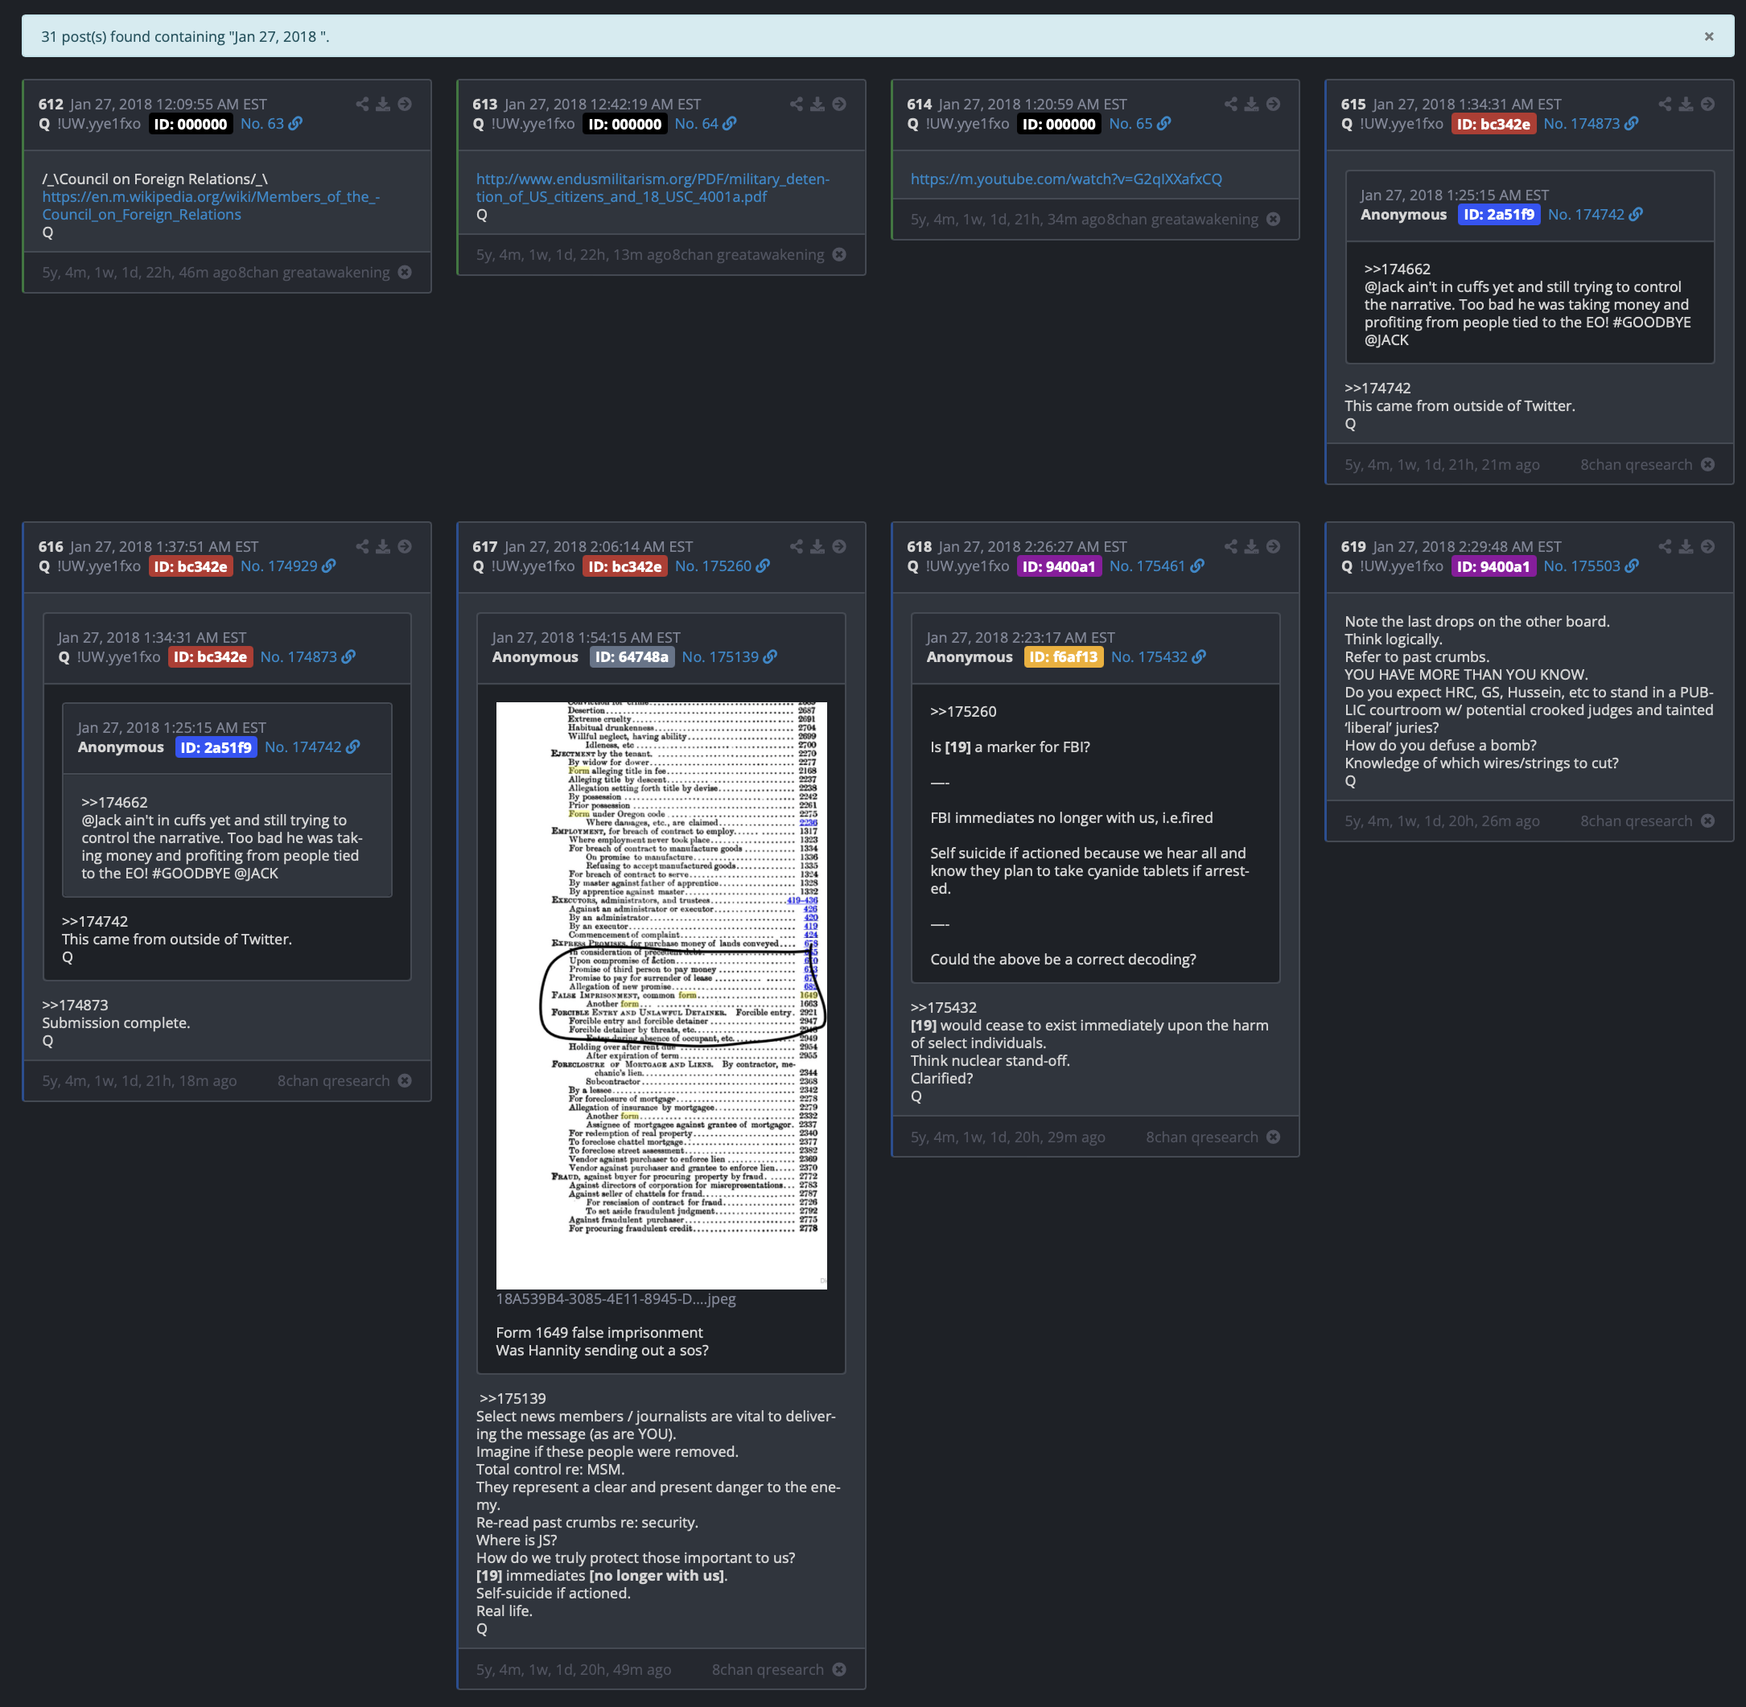1746x1707 pixels.
Task: Click the ID: 9400a1 badge on post 618
Action: click(1059, 566)
